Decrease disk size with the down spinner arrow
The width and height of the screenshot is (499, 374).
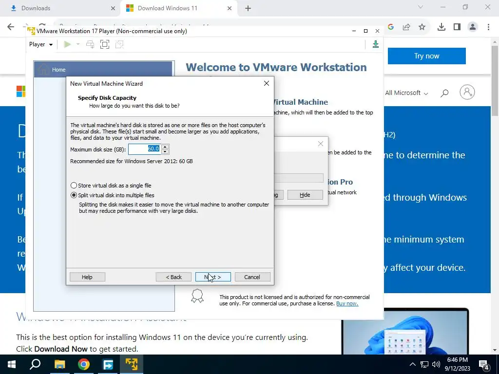point(165,152)
